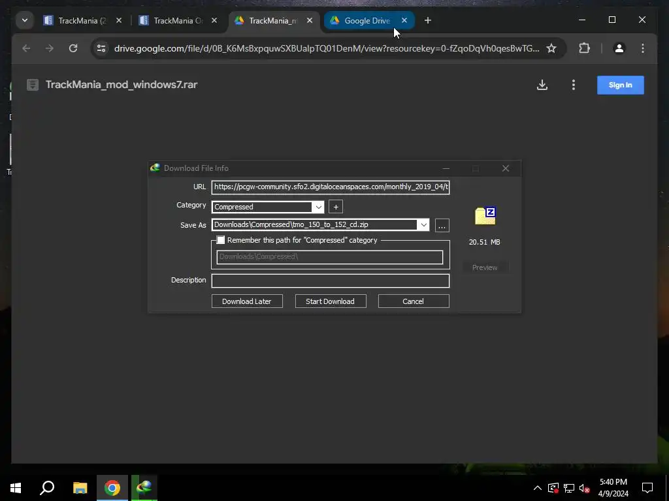The image size is (669, 501).
Task: Open the Chrome extensions puzzle icon
Action: click(x=584, y=48)
